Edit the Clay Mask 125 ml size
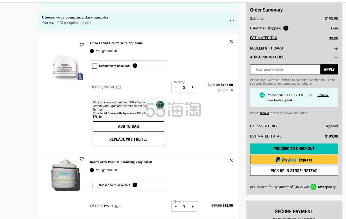 118,206
